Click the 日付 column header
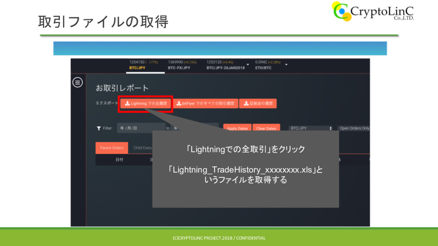Viewport: 438px width, 246px height. tap(119, 160)
